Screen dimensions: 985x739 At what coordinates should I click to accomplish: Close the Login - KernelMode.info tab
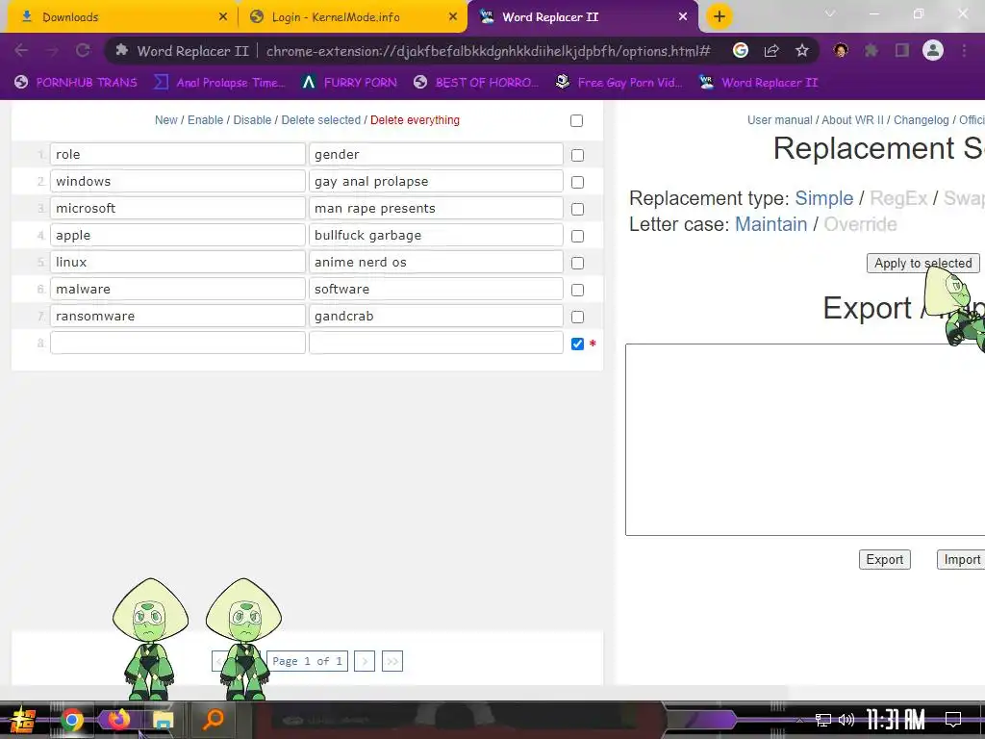[x=453, y=17]
